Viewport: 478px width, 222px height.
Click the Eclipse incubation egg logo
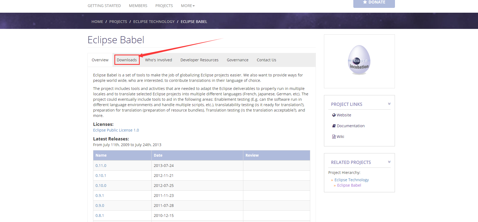(x=359, y=60)
